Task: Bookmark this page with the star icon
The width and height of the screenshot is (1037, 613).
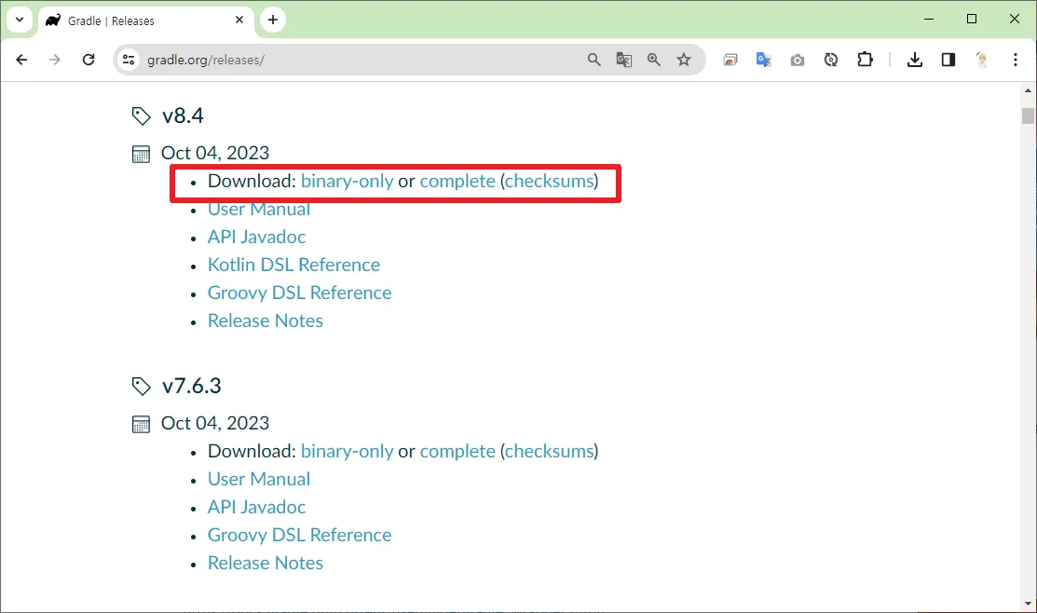Action: [x=684, y=60]
